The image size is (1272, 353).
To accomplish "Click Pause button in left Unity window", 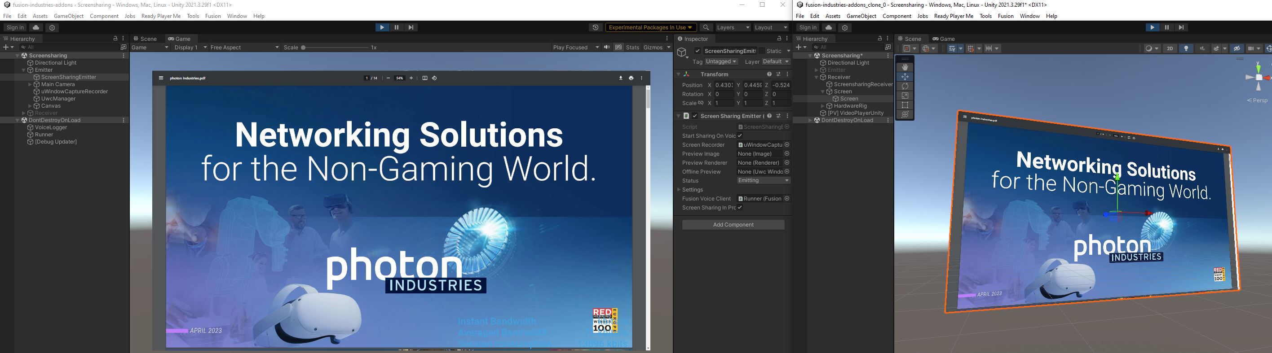I will [396, 28].
